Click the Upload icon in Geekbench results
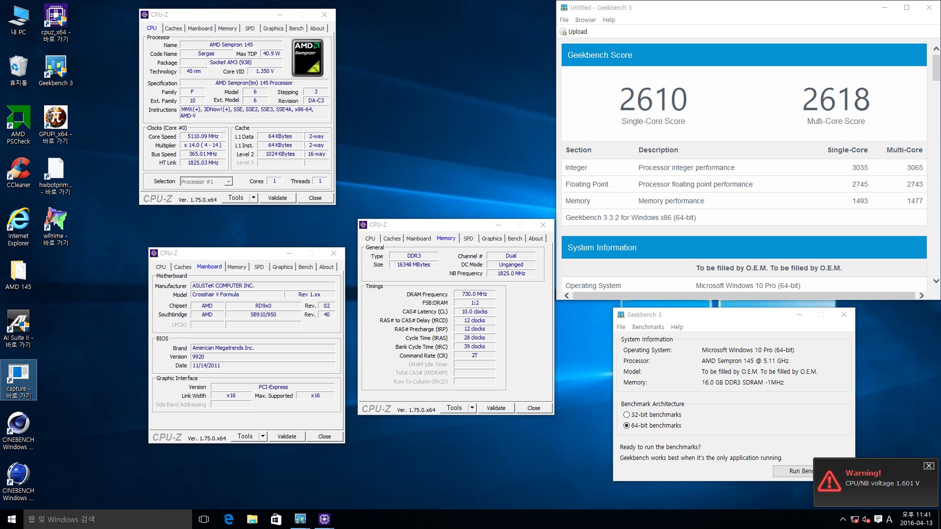 (564, 32)
